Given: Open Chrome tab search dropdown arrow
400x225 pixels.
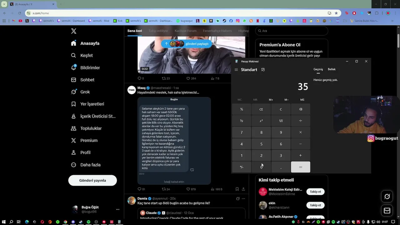Looking at the screenshot, I should 4,4.
